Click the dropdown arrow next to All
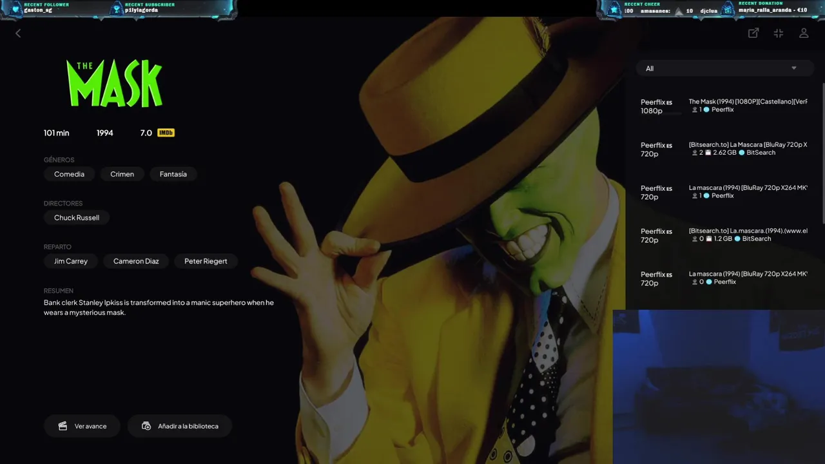 coord(794,68)
